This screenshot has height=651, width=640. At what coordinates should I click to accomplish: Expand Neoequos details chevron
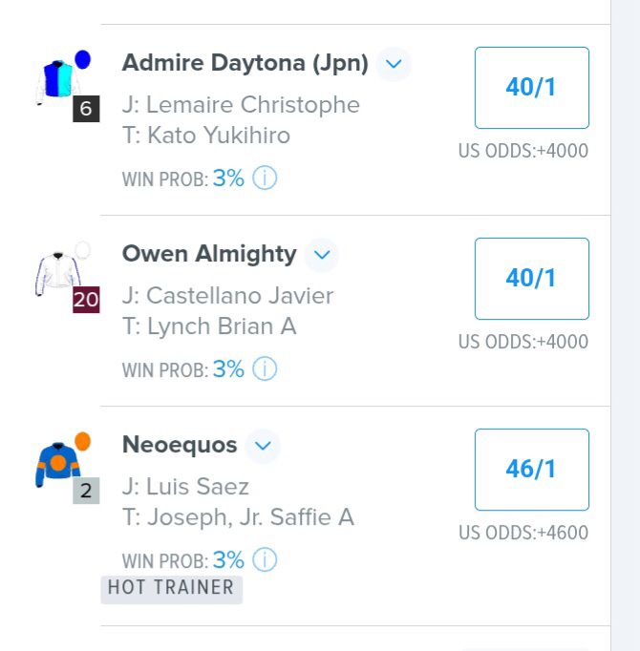tap(263, 446)
